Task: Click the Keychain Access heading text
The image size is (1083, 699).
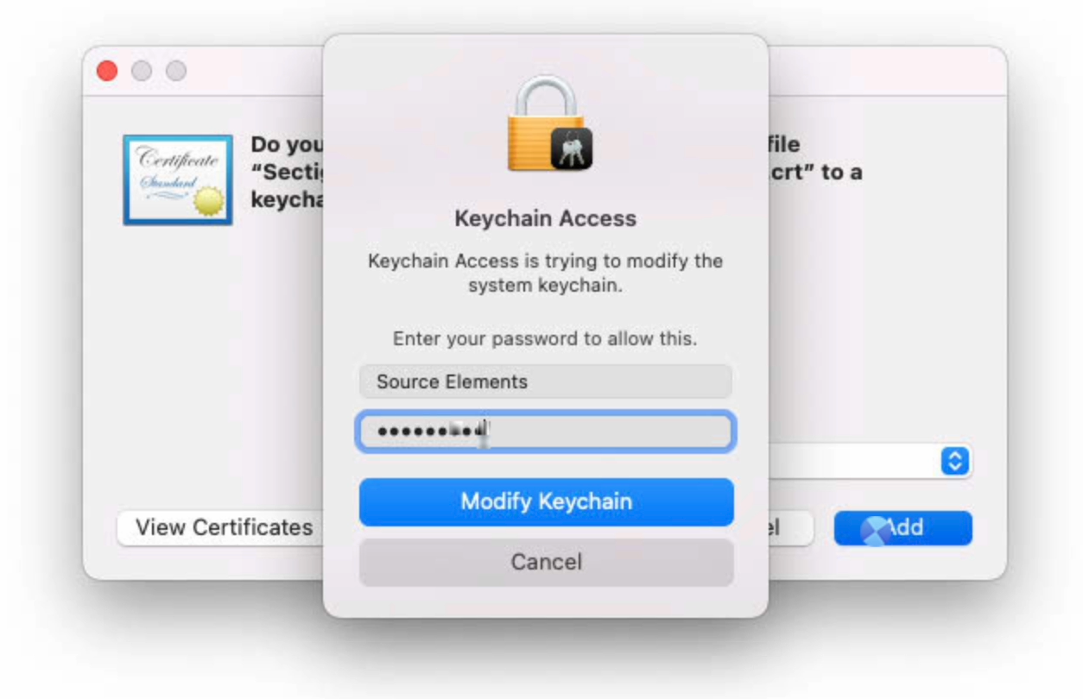Action: (546, 218)
